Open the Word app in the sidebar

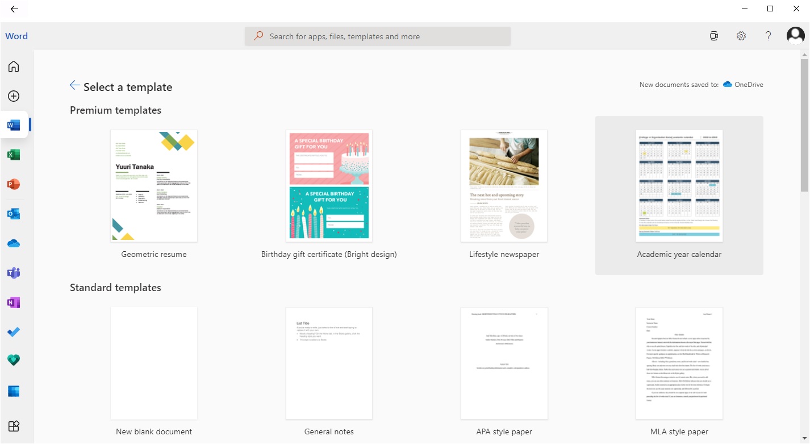coord(13,125)
